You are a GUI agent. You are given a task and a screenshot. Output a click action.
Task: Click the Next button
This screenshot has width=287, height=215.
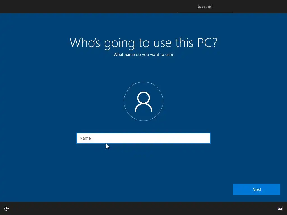pos(257,189)
